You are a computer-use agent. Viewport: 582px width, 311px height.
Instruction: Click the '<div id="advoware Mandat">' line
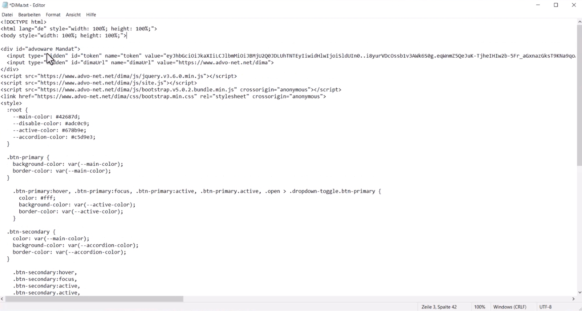pos(40,49)
